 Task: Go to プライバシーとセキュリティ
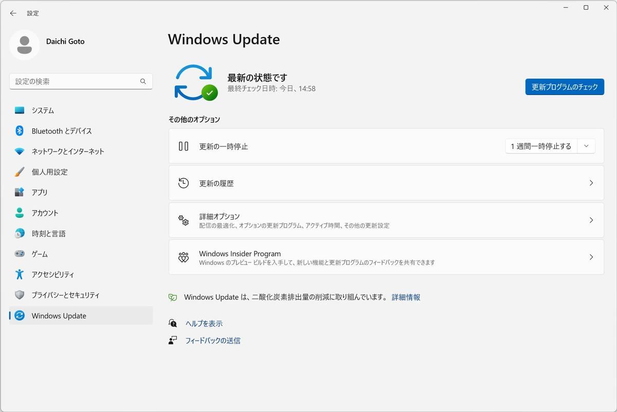(81, 295)
